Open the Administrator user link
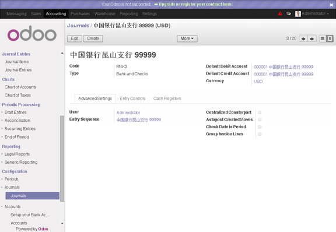The image size is (336, 232). 128,113
